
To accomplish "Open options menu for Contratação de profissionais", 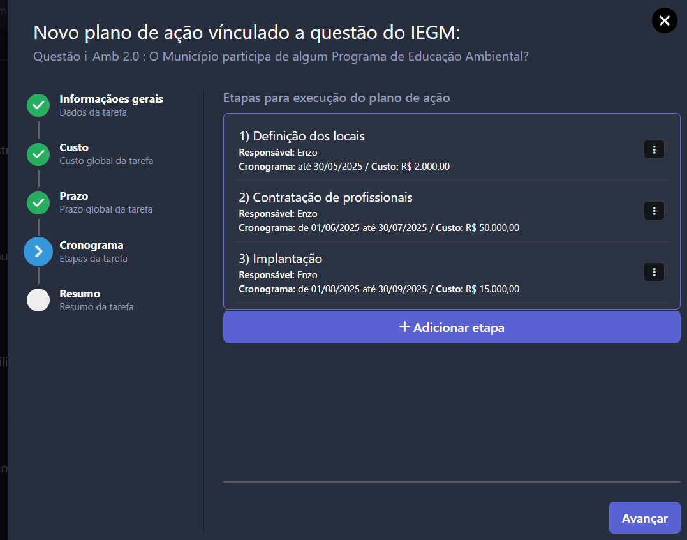I will point(654,211).
